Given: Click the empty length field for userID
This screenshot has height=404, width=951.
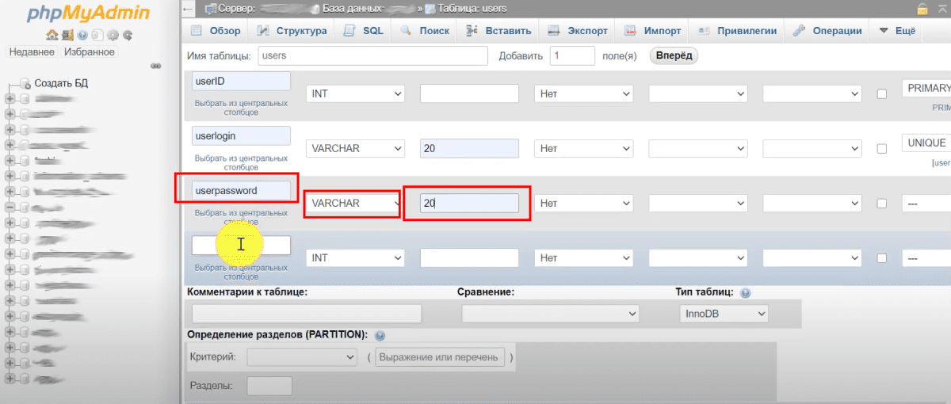Looking at the screenshot, I should 469,93.
